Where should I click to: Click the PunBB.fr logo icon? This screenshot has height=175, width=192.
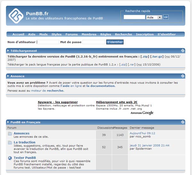coord(16,16)
